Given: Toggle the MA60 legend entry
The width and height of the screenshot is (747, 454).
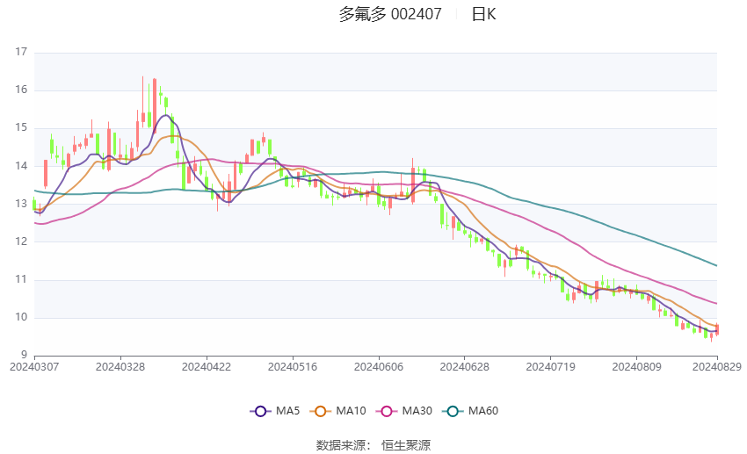Looking at the screenshot, I should (x=470, y=411).
